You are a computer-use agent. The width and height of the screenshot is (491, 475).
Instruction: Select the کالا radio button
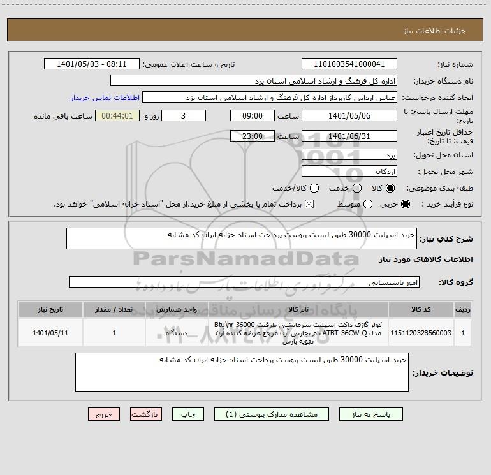[x=390, y=188]
